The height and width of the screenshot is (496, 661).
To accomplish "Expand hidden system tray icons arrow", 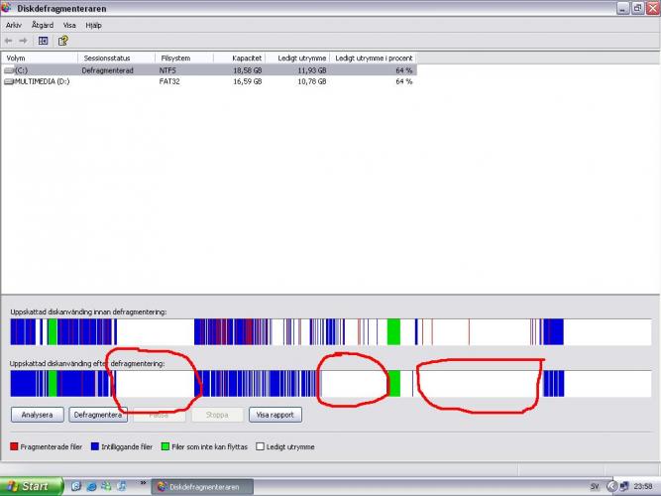I will pos(611,486).
